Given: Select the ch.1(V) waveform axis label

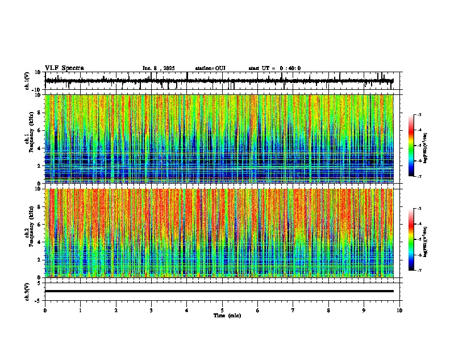Looking at the screenshot, I should [27, 81].
